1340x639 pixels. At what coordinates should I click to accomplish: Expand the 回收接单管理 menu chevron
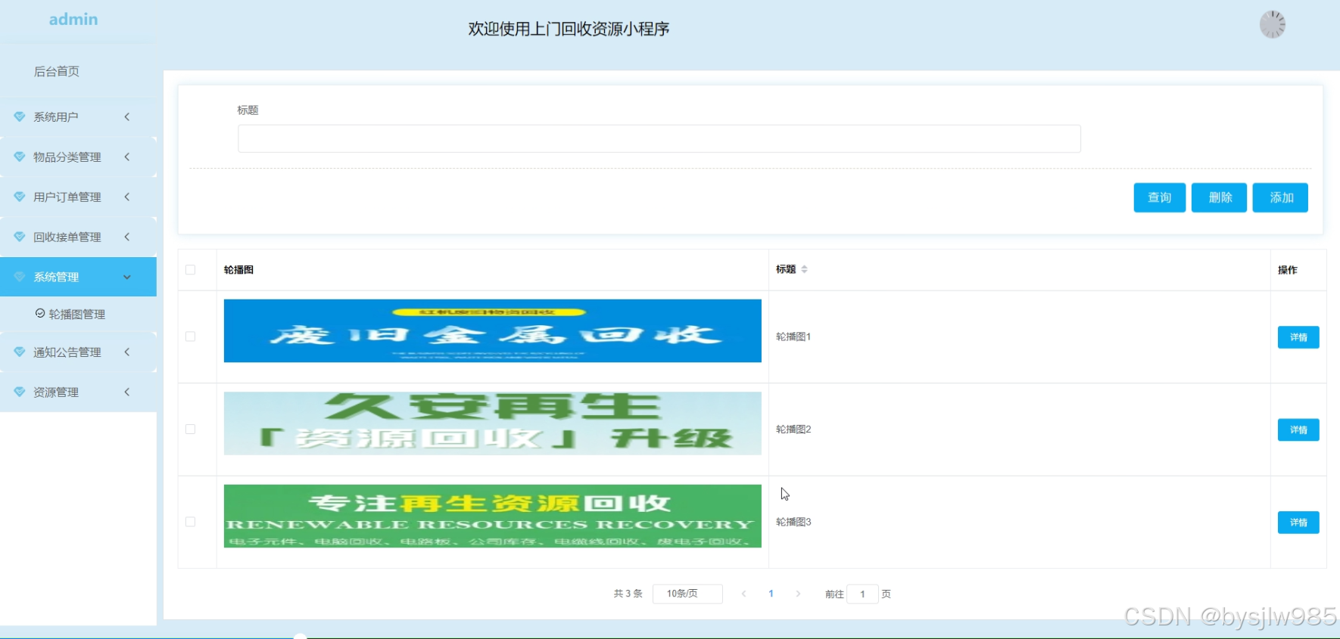[127, 237]
